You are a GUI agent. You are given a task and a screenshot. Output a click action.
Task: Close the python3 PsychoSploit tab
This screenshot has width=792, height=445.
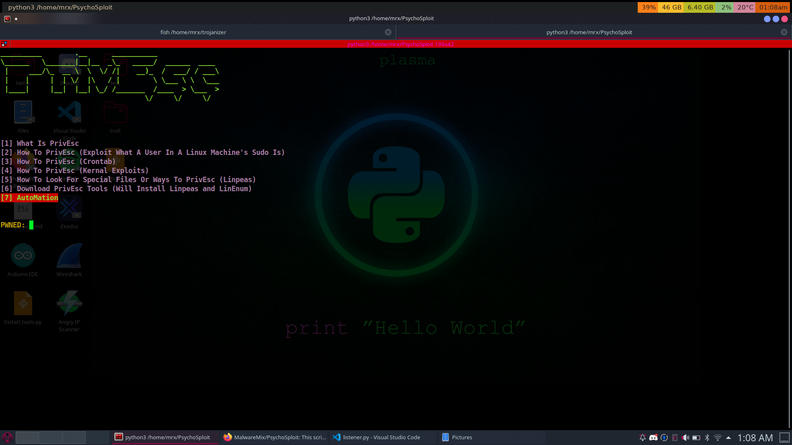point(784,32)
